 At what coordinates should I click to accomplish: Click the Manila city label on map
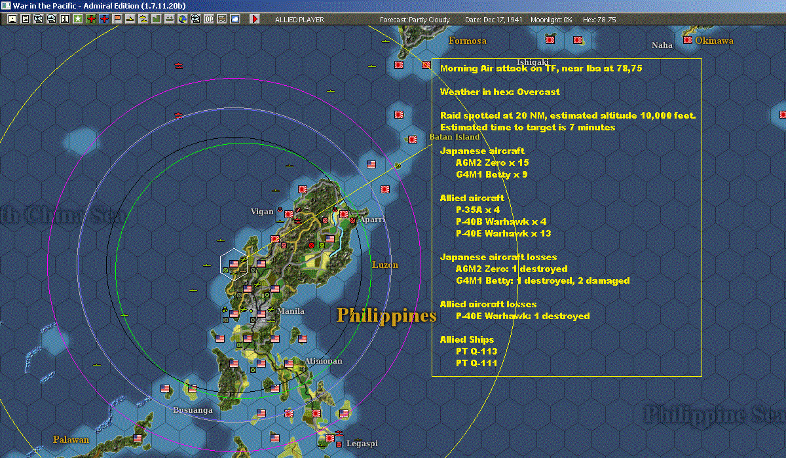[291, 311]
